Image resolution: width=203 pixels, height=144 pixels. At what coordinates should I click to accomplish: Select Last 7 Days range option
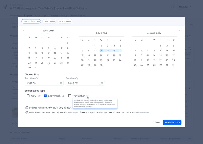coord(49,21)
